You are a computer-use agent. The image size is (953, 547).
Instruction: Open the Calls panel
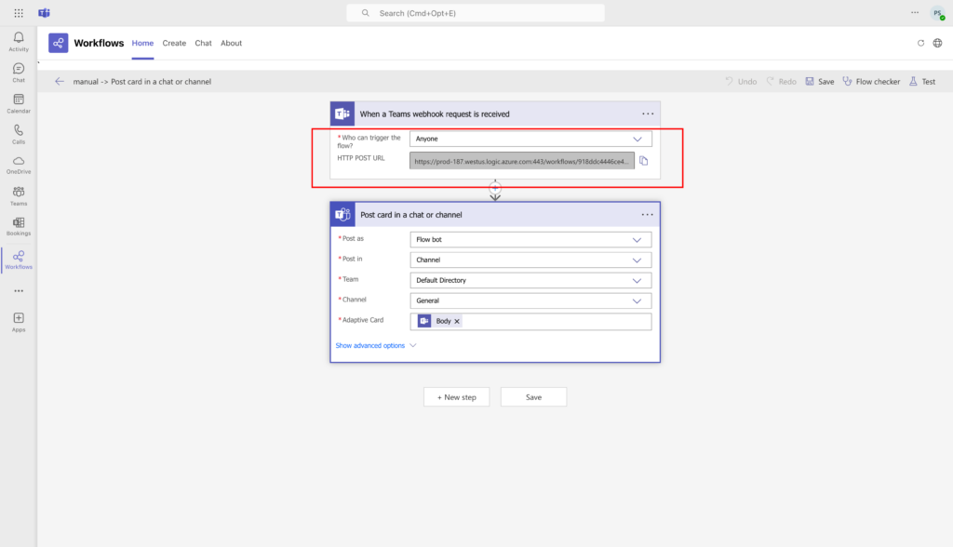tap(18, 130)
